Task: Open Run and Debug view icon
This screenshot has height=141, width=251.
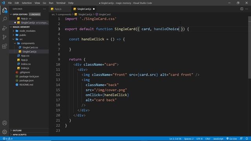Action: (x=4, y=28)
